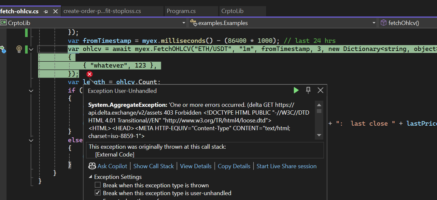This screenshot has height=200, width=437.
Task: Pin the fetch-ohlcv.cs tab
Action: (46, 11)
